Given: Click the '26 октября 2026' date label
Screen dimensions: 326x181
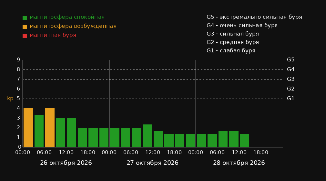Looking at the screenshot, I should [x=66, y=163].
